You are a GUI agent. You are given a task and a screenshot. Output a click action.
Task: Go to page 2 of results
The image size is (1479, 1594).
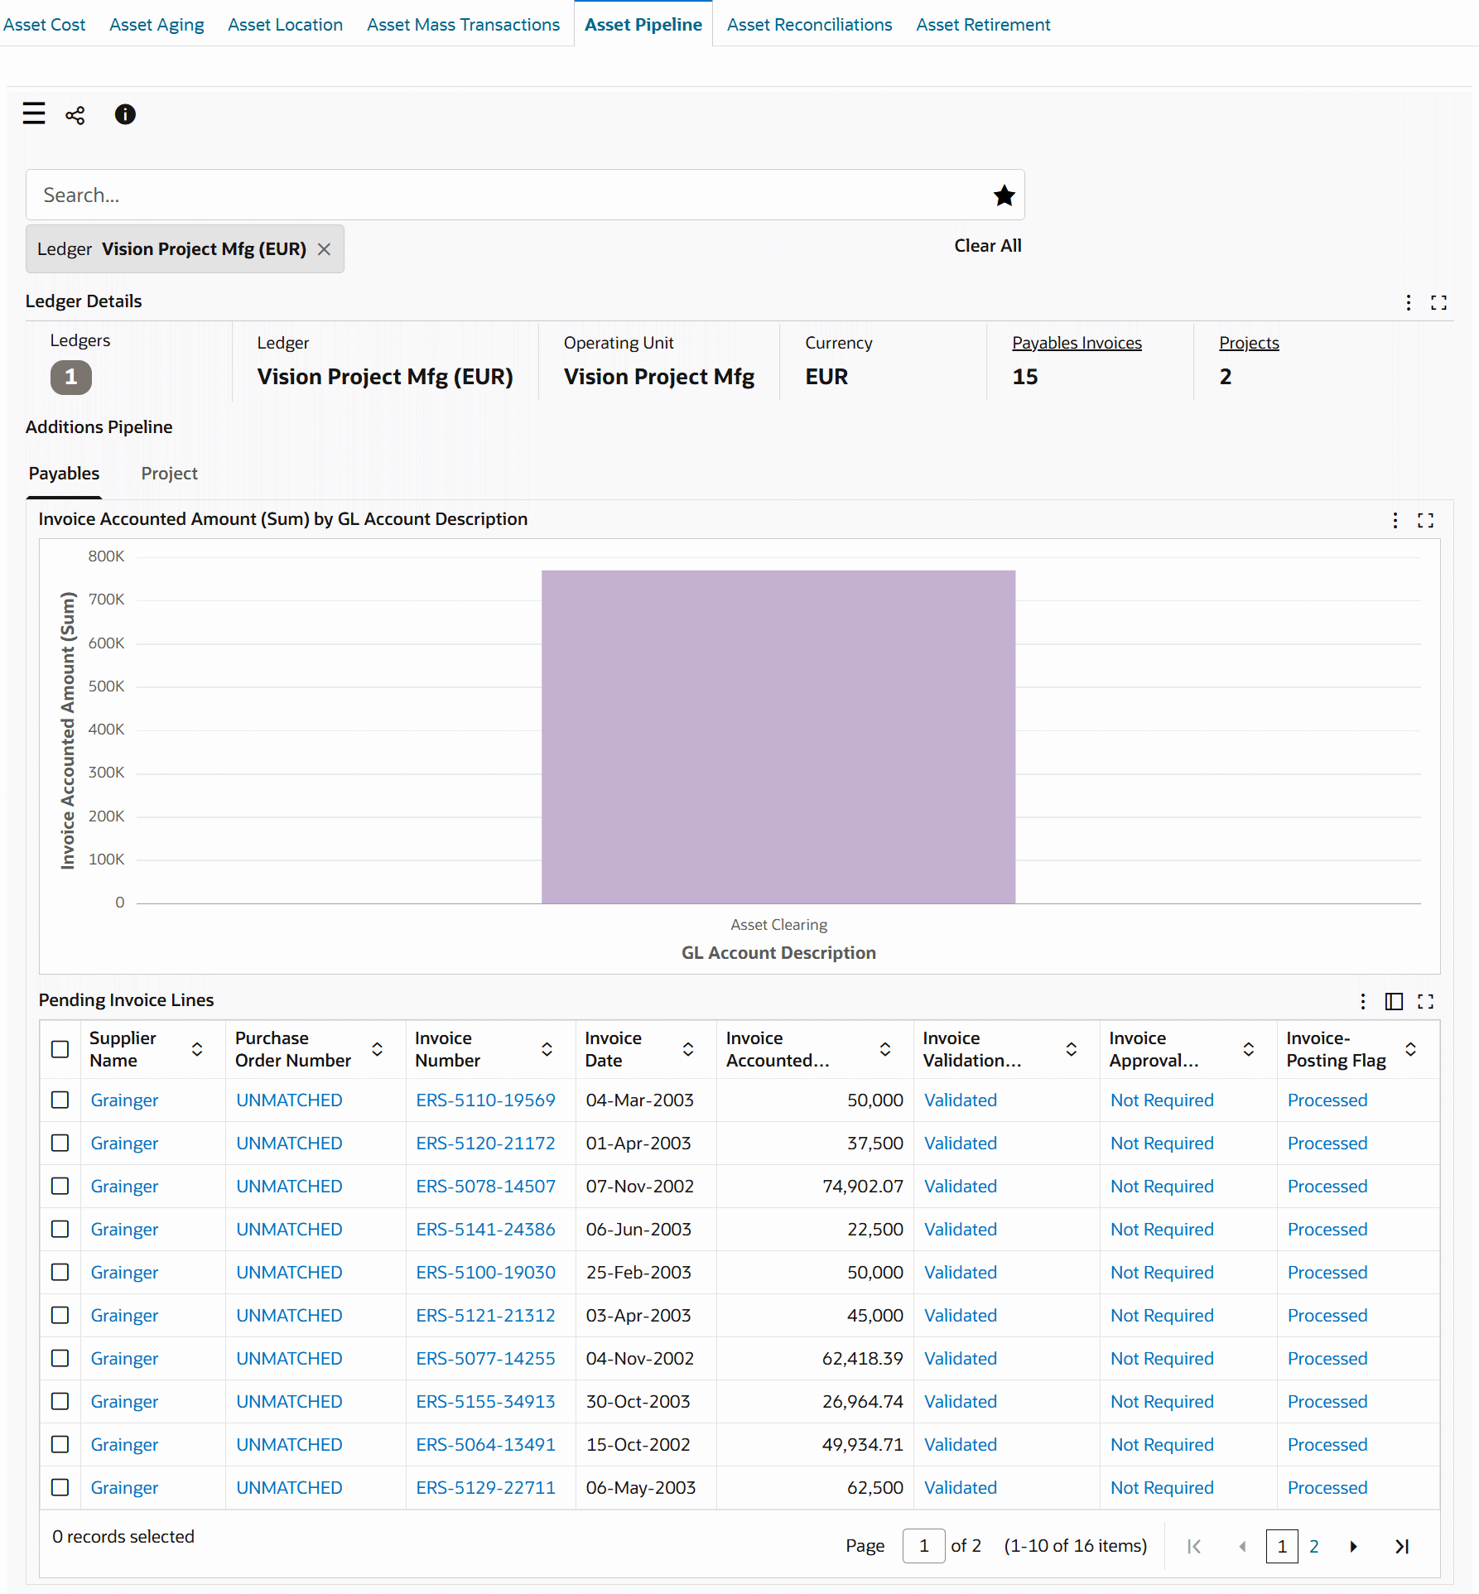[1313, 1546]
